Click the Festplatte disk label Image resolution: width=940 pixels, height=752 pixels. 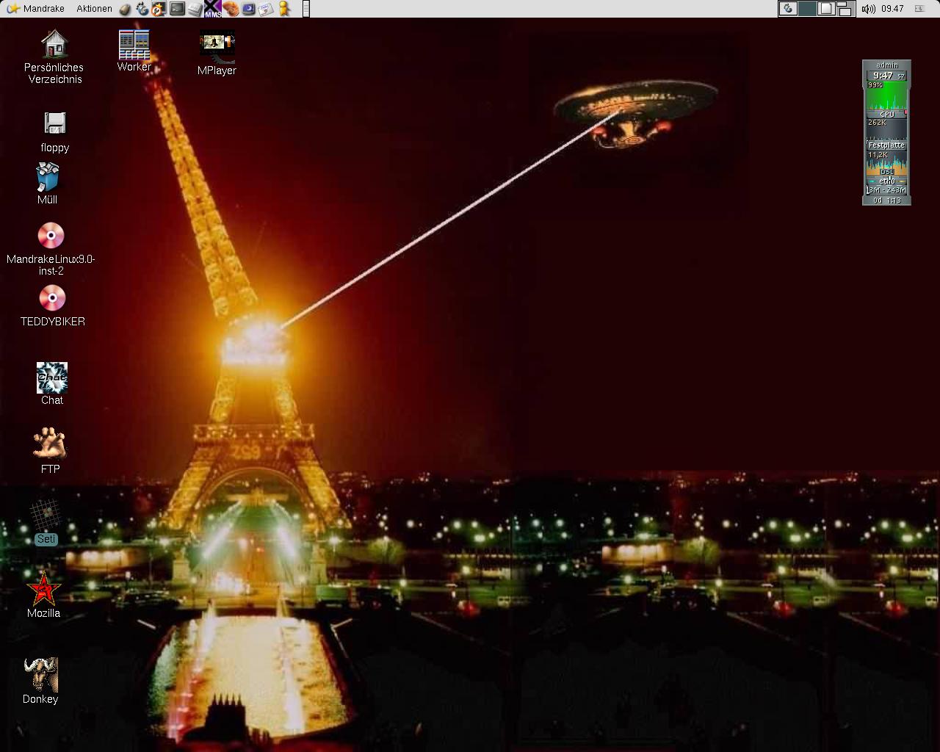tap(887, 145)
